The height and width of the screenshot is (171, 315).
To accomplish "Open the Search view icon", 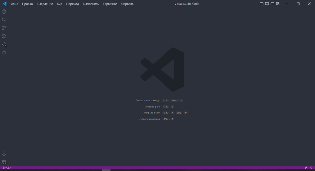I will click(x=4, y=20).
